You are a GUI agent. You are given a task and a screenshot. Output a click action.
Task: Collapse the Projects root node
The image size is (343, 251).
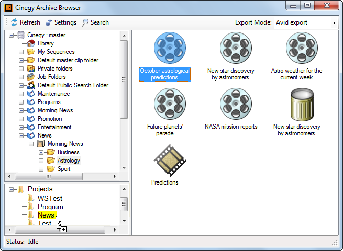pyautogui.click(x=11, y=189)
